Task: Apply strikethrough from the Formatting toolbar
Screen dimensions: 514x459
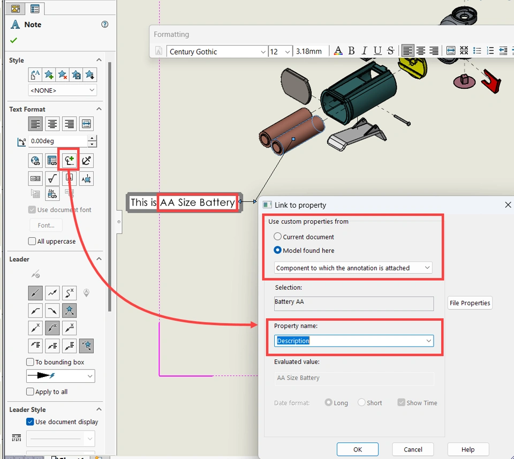Action: 390,51
